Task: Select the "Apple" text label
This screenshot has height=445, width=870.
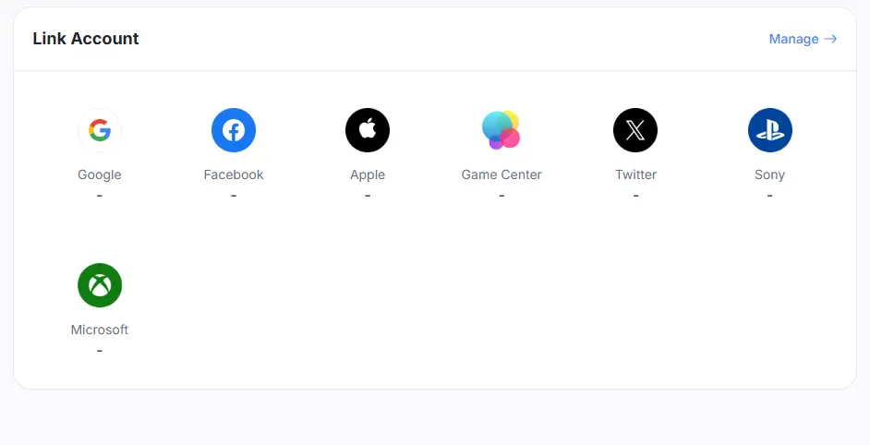Action: 368,174
